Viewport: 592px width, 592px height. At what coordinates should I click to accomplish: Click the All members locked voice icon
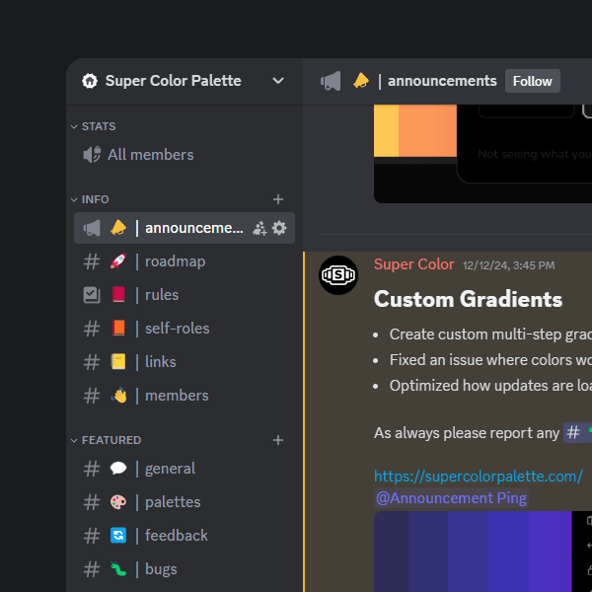coord(92,155)
